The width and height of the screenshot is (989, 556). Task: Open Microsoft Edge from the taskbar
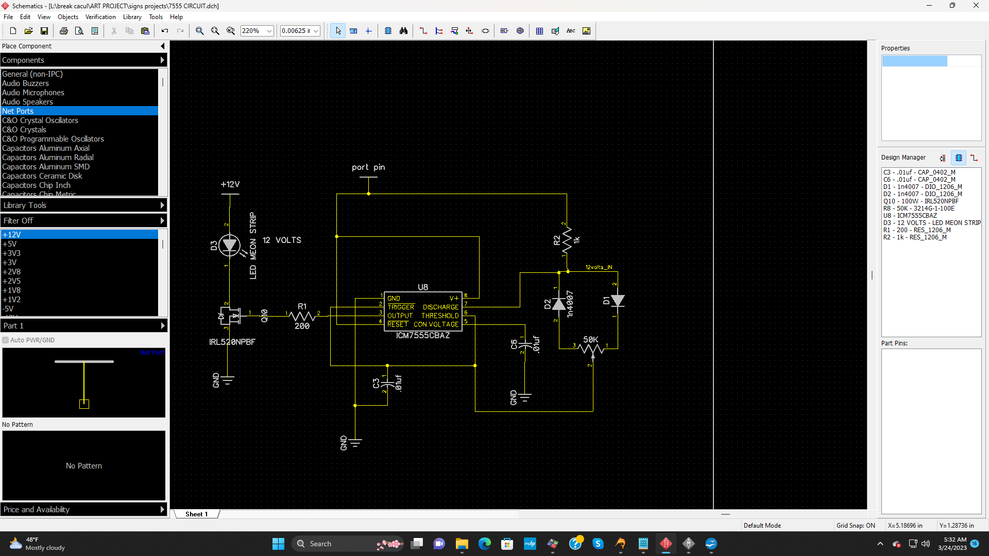(x=484, y=544)
